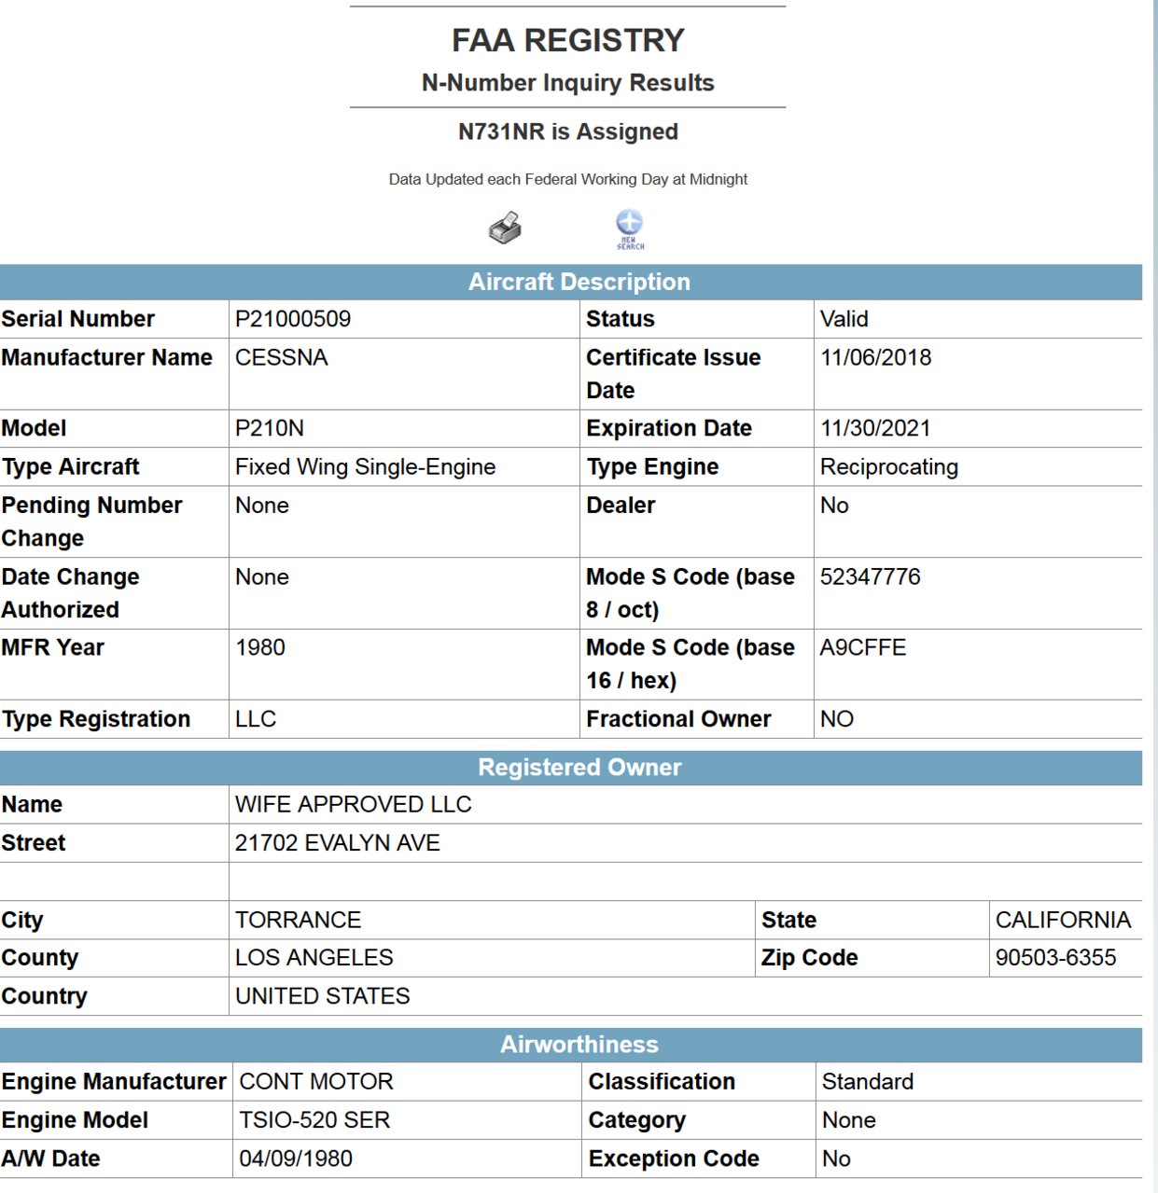The width and height of the screenshot is (1158, 1193).
Task: Select Mode S octal code 52347776
Action: tap(871, 576)
